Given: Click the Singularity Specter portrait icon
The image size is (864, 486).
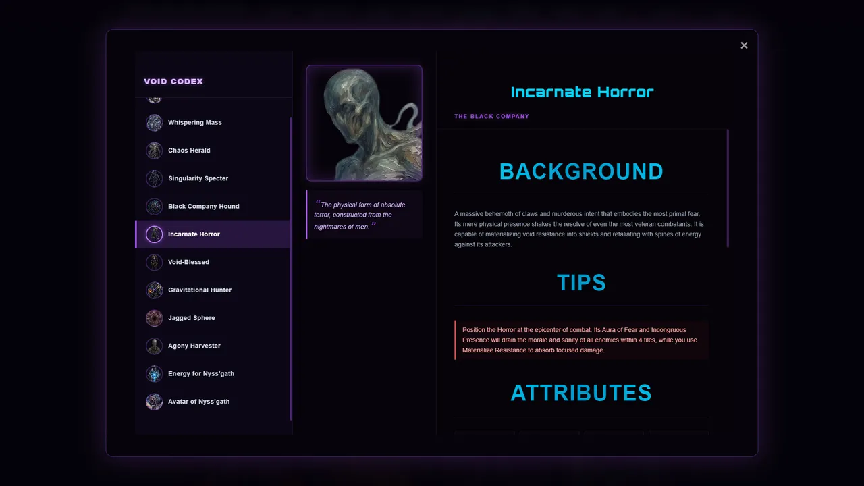Looking at the screenshot, I should [155, 178].
